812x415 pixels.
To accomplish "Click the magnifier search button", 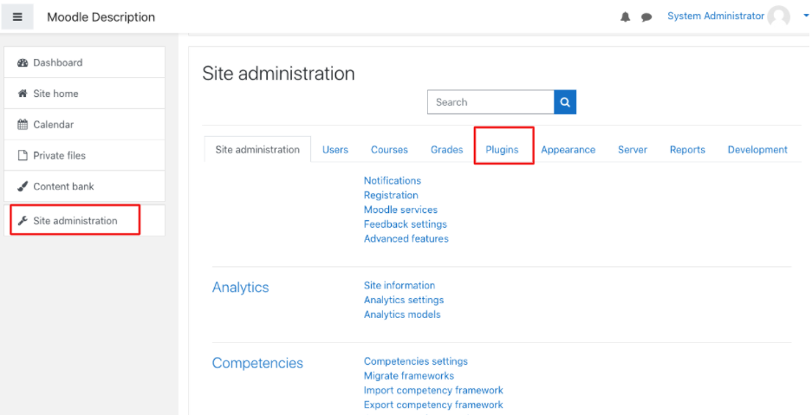I will [x=565, y=102].
